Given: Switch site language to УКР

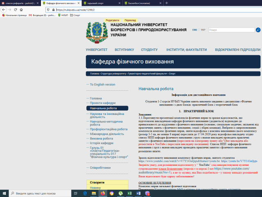Looking at the screenshot, I should point(203,30).
